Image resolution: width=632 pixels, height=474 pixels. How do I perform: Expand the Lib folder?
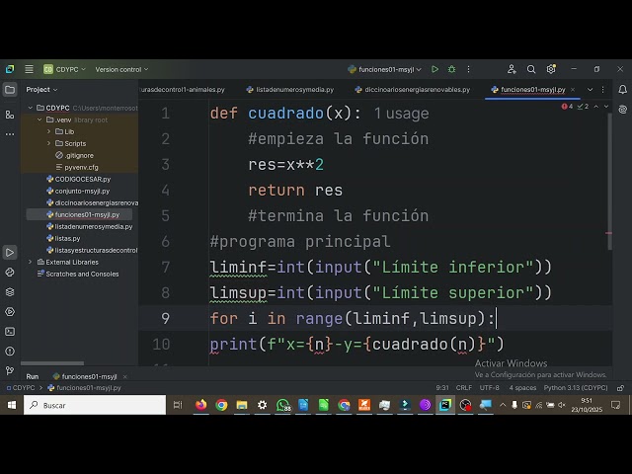[48, 131]
